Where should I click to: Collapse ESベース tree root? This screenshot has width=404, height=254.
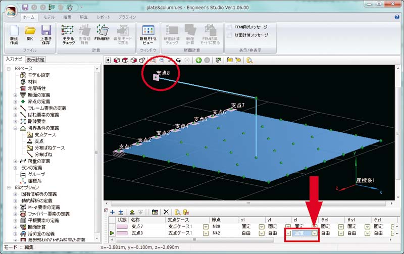pos(9,69)
